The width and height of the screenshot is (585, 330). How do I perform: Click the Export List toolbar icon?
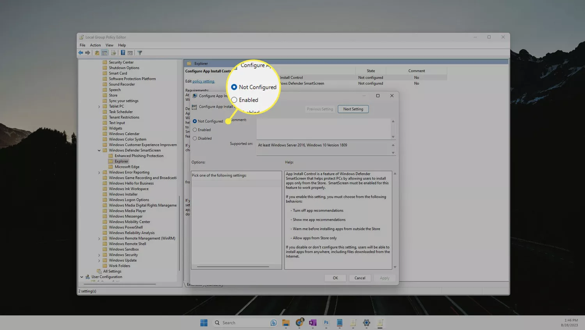pos(113,53)
